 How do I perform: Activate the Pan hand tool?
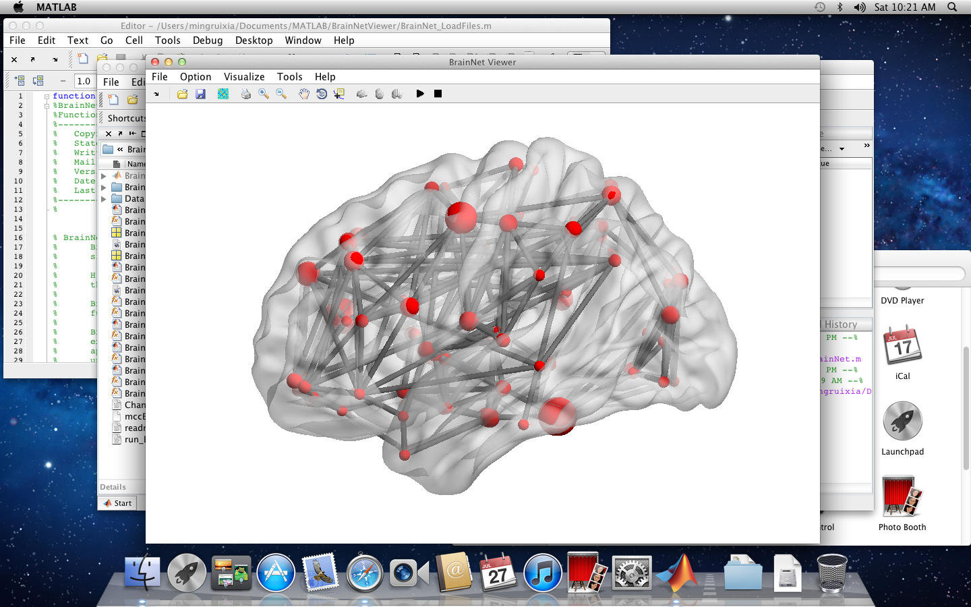(304, 94)
